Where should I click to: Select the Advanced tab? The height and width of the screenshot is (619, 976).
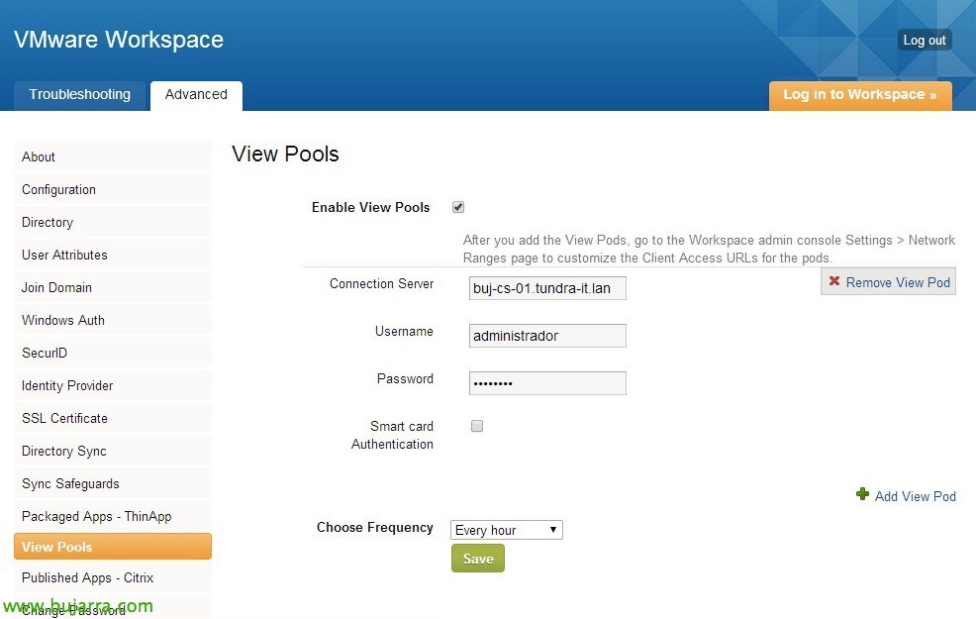click(x=196, y=95)
